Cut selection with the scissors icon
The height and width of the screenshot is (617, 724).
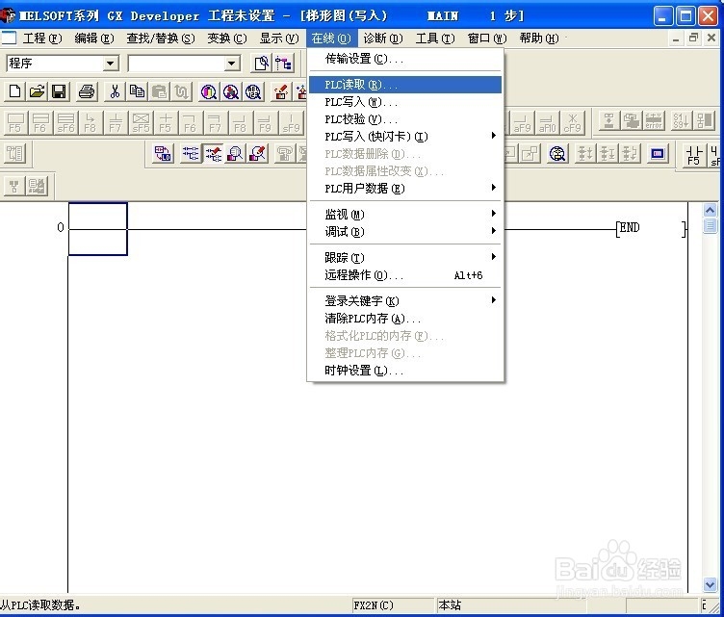pos(115,91)
